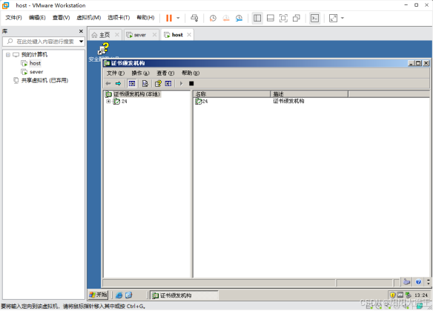Open 帮助(H) menu in 证书颁发机构
Viewport: 433px width, 311px height.
(x=191, y=73)
